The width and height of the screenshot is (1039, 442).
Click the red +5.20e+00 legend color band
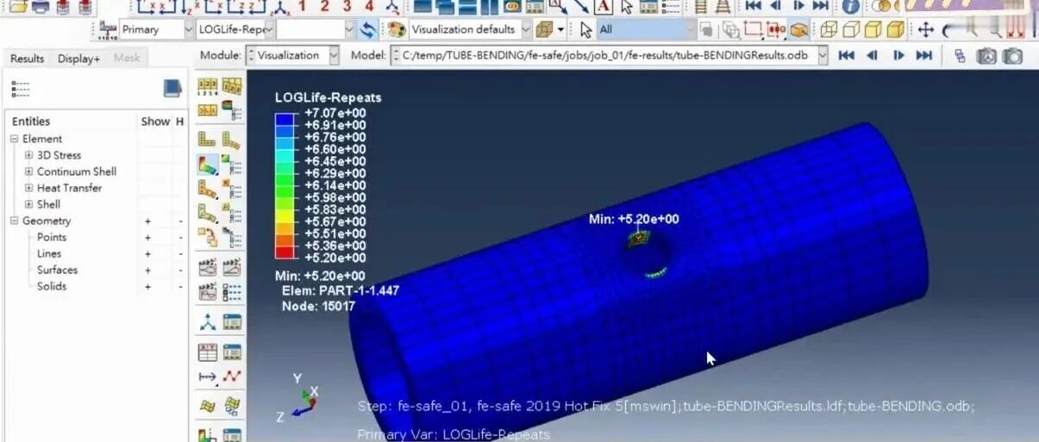[x=285, y=252]
